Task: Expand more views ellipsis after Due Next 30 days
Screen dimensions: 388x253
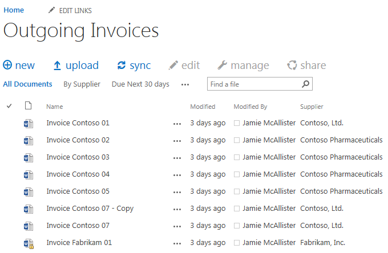Action: click(x=185, y=85)
